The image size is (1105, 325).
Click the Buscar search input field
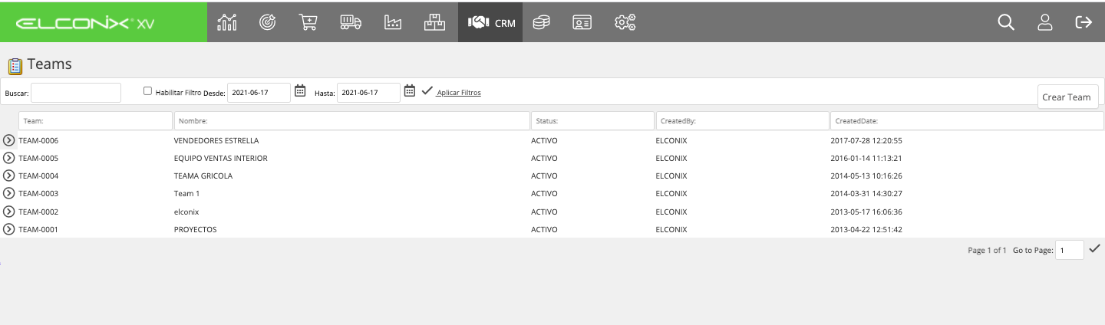pyautogui.click(x=76, y=93)
